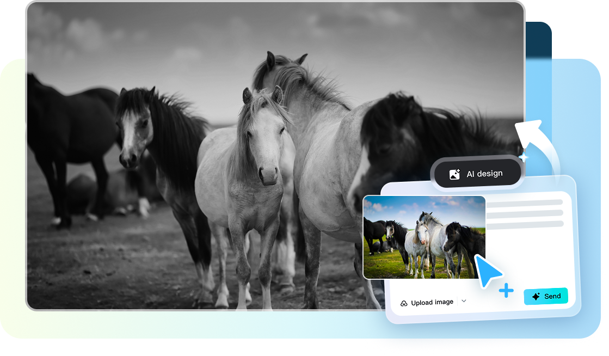The height and width of the screenshot is (356, 609).
Task: Click the blue plus icon
Action: point(506,291)
